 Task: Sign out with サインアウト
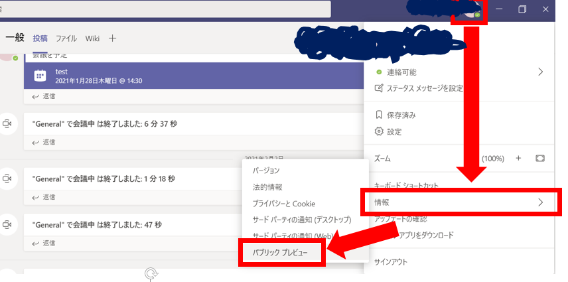click(x=390, y=261)
